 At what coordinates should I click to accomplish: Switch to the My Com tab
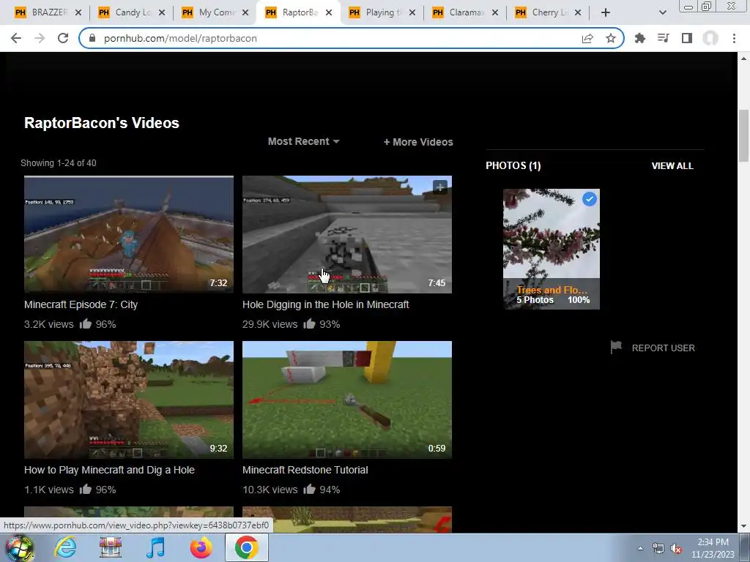215,12
